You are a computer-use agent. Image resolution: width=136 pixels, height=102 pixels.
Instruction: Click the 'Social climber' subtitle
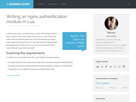pyautogui.click(x=111, y=36)
